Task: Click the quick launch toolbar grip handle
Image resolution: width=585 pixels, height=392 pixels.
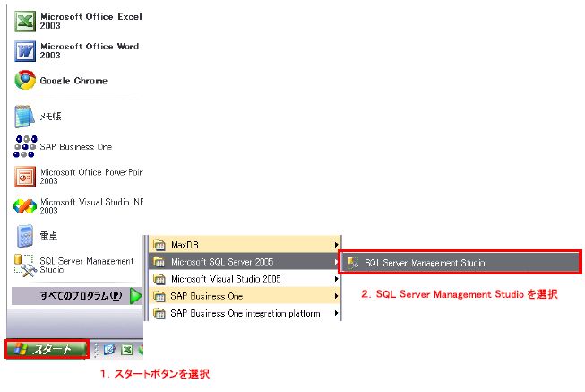Action: click(96, 350)
